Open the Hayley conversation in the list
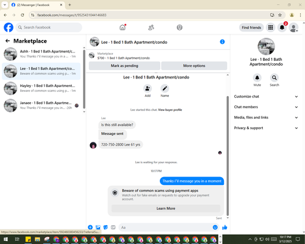305x244 pixels. tap(41, 88)
